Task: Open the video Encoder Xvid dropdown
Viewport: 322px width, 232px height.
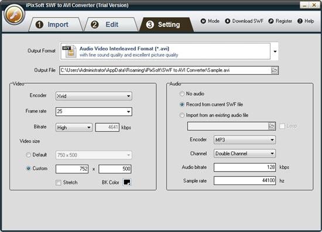Action: coord(94,96)
